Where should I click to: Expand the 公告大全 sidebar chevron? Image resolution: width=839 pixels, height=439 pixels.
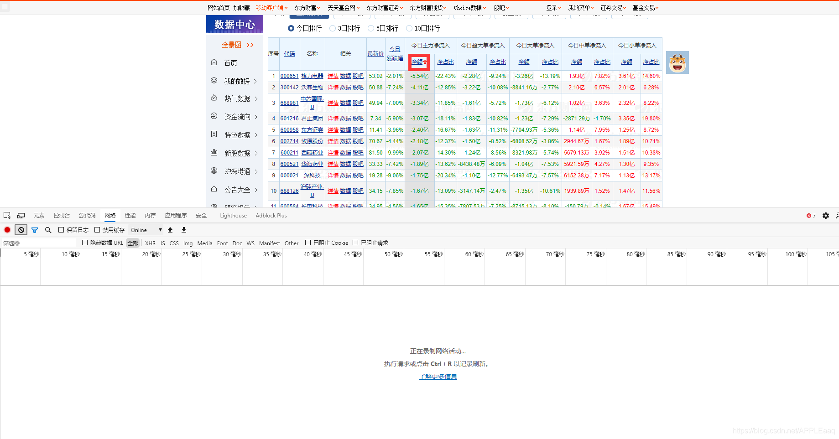(x=256, y=190)
